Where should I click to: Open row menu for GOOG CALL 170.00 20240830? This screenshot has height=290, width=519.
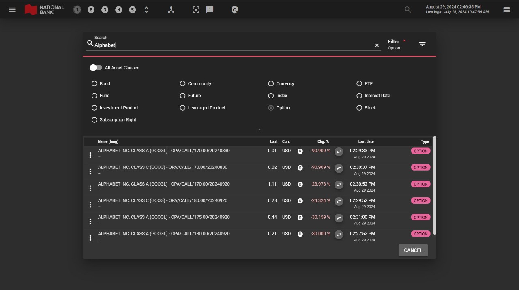click(x=90, y=172)
